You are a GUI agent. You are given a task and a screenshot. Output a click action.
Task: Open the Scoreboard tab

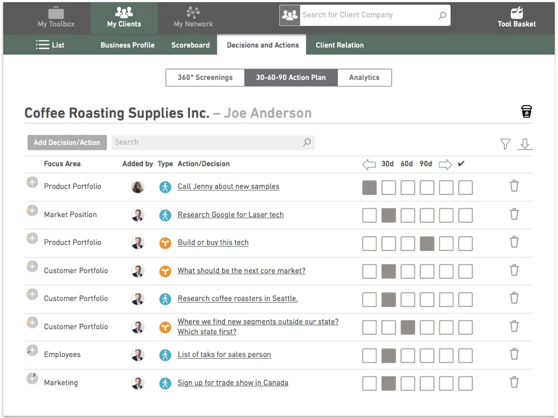190,45
